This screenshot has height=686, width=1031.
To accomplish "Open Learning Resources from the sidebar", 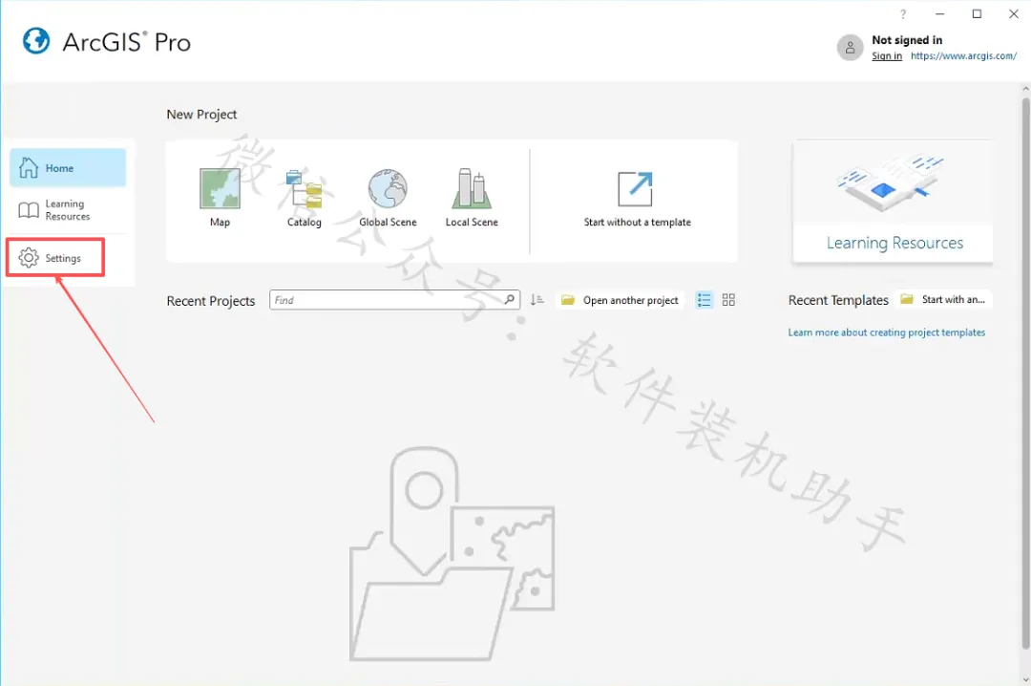I will pyautogui.click(x=68, y=210).
